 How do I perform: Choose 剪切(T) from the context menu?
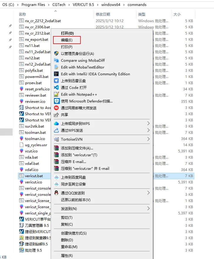pyautogui.click(x=102, y=218)
